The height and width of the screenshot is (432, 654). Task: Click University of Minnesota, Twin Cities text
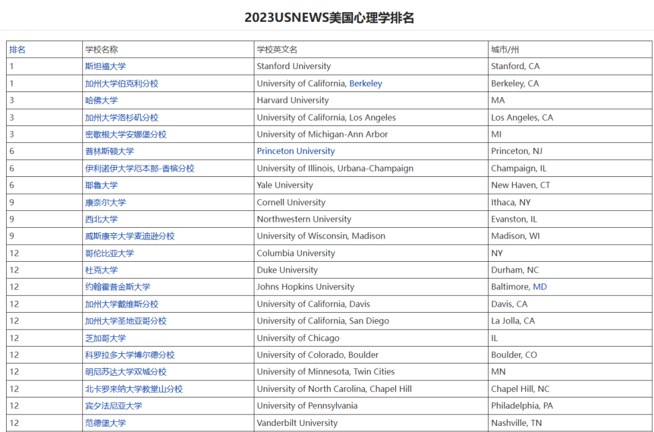[x=326, y=372]
